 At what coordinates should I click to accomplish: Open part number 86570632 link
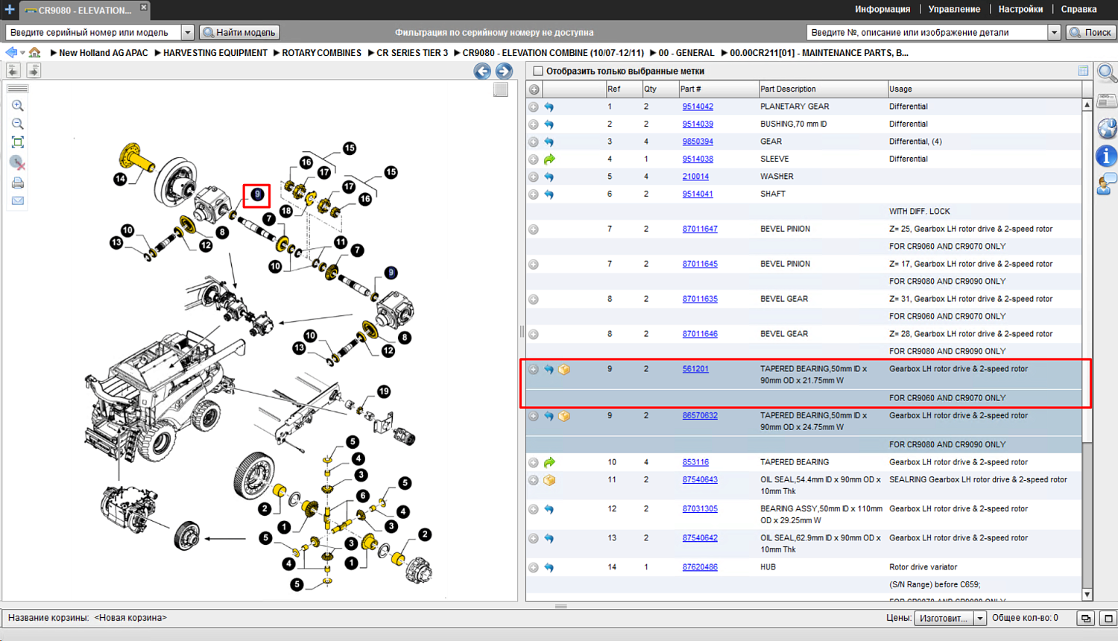pyautogui.click(x=700, y=416)
